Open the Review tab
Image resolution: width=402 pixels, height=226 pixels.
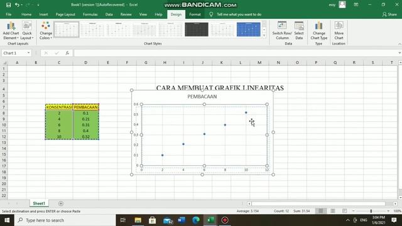click(126, 14)
